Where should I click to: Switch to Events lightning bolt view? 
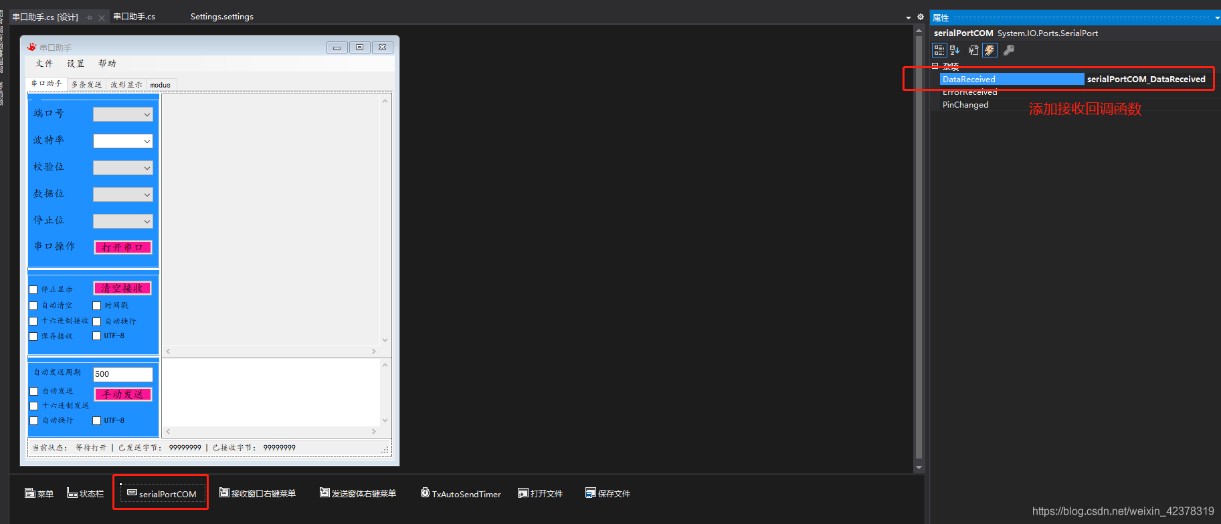point(990,50)
